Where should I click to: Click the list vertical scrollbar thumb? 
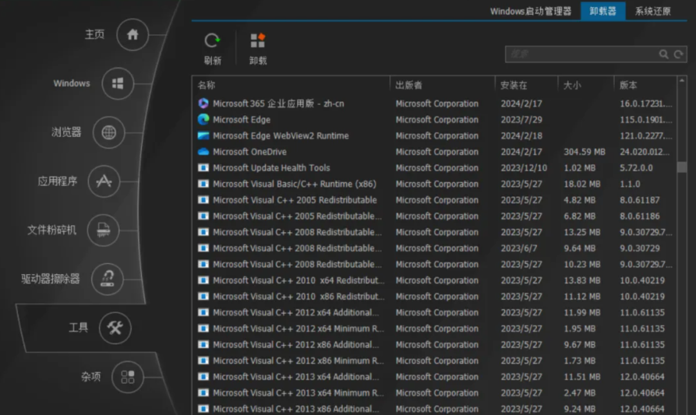pos(682,167)
